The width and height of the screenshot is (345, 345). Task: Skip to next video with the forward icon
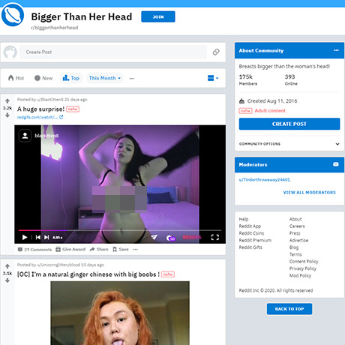(46, 237)
